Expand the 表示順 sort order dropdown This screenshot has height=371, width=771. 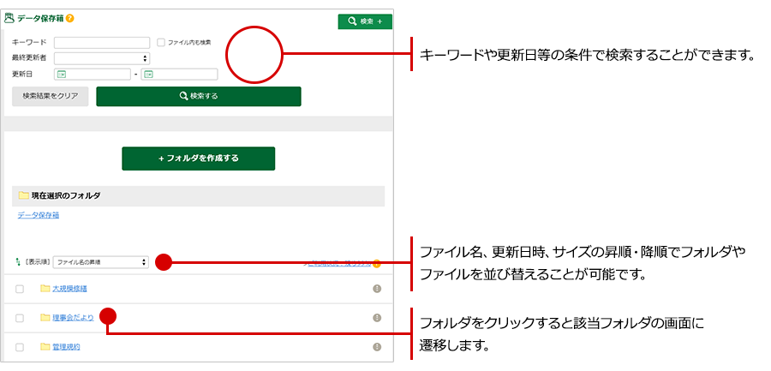[x=101, y=261]
